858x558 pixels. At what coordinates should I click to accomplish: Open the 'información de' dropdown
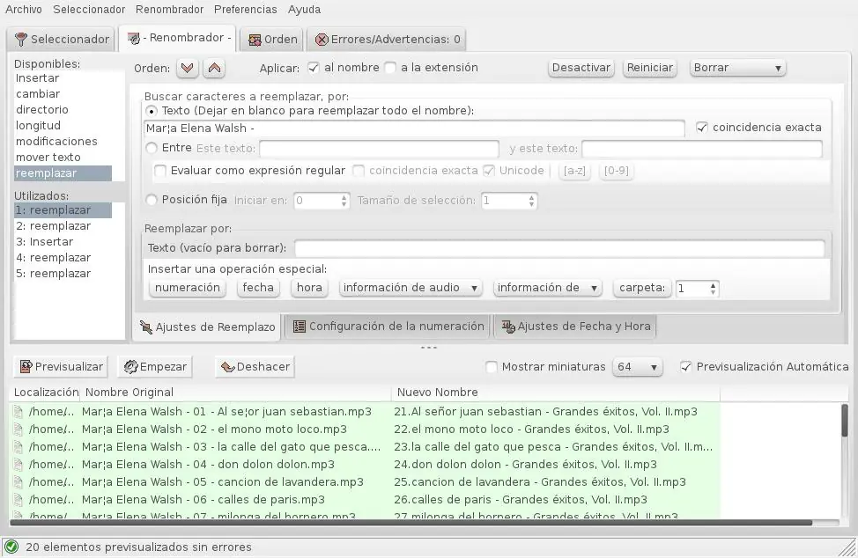[x=547, y=288]
